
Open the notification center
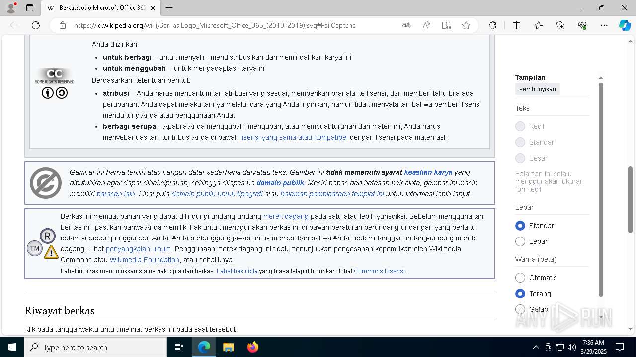pos(620,347)
